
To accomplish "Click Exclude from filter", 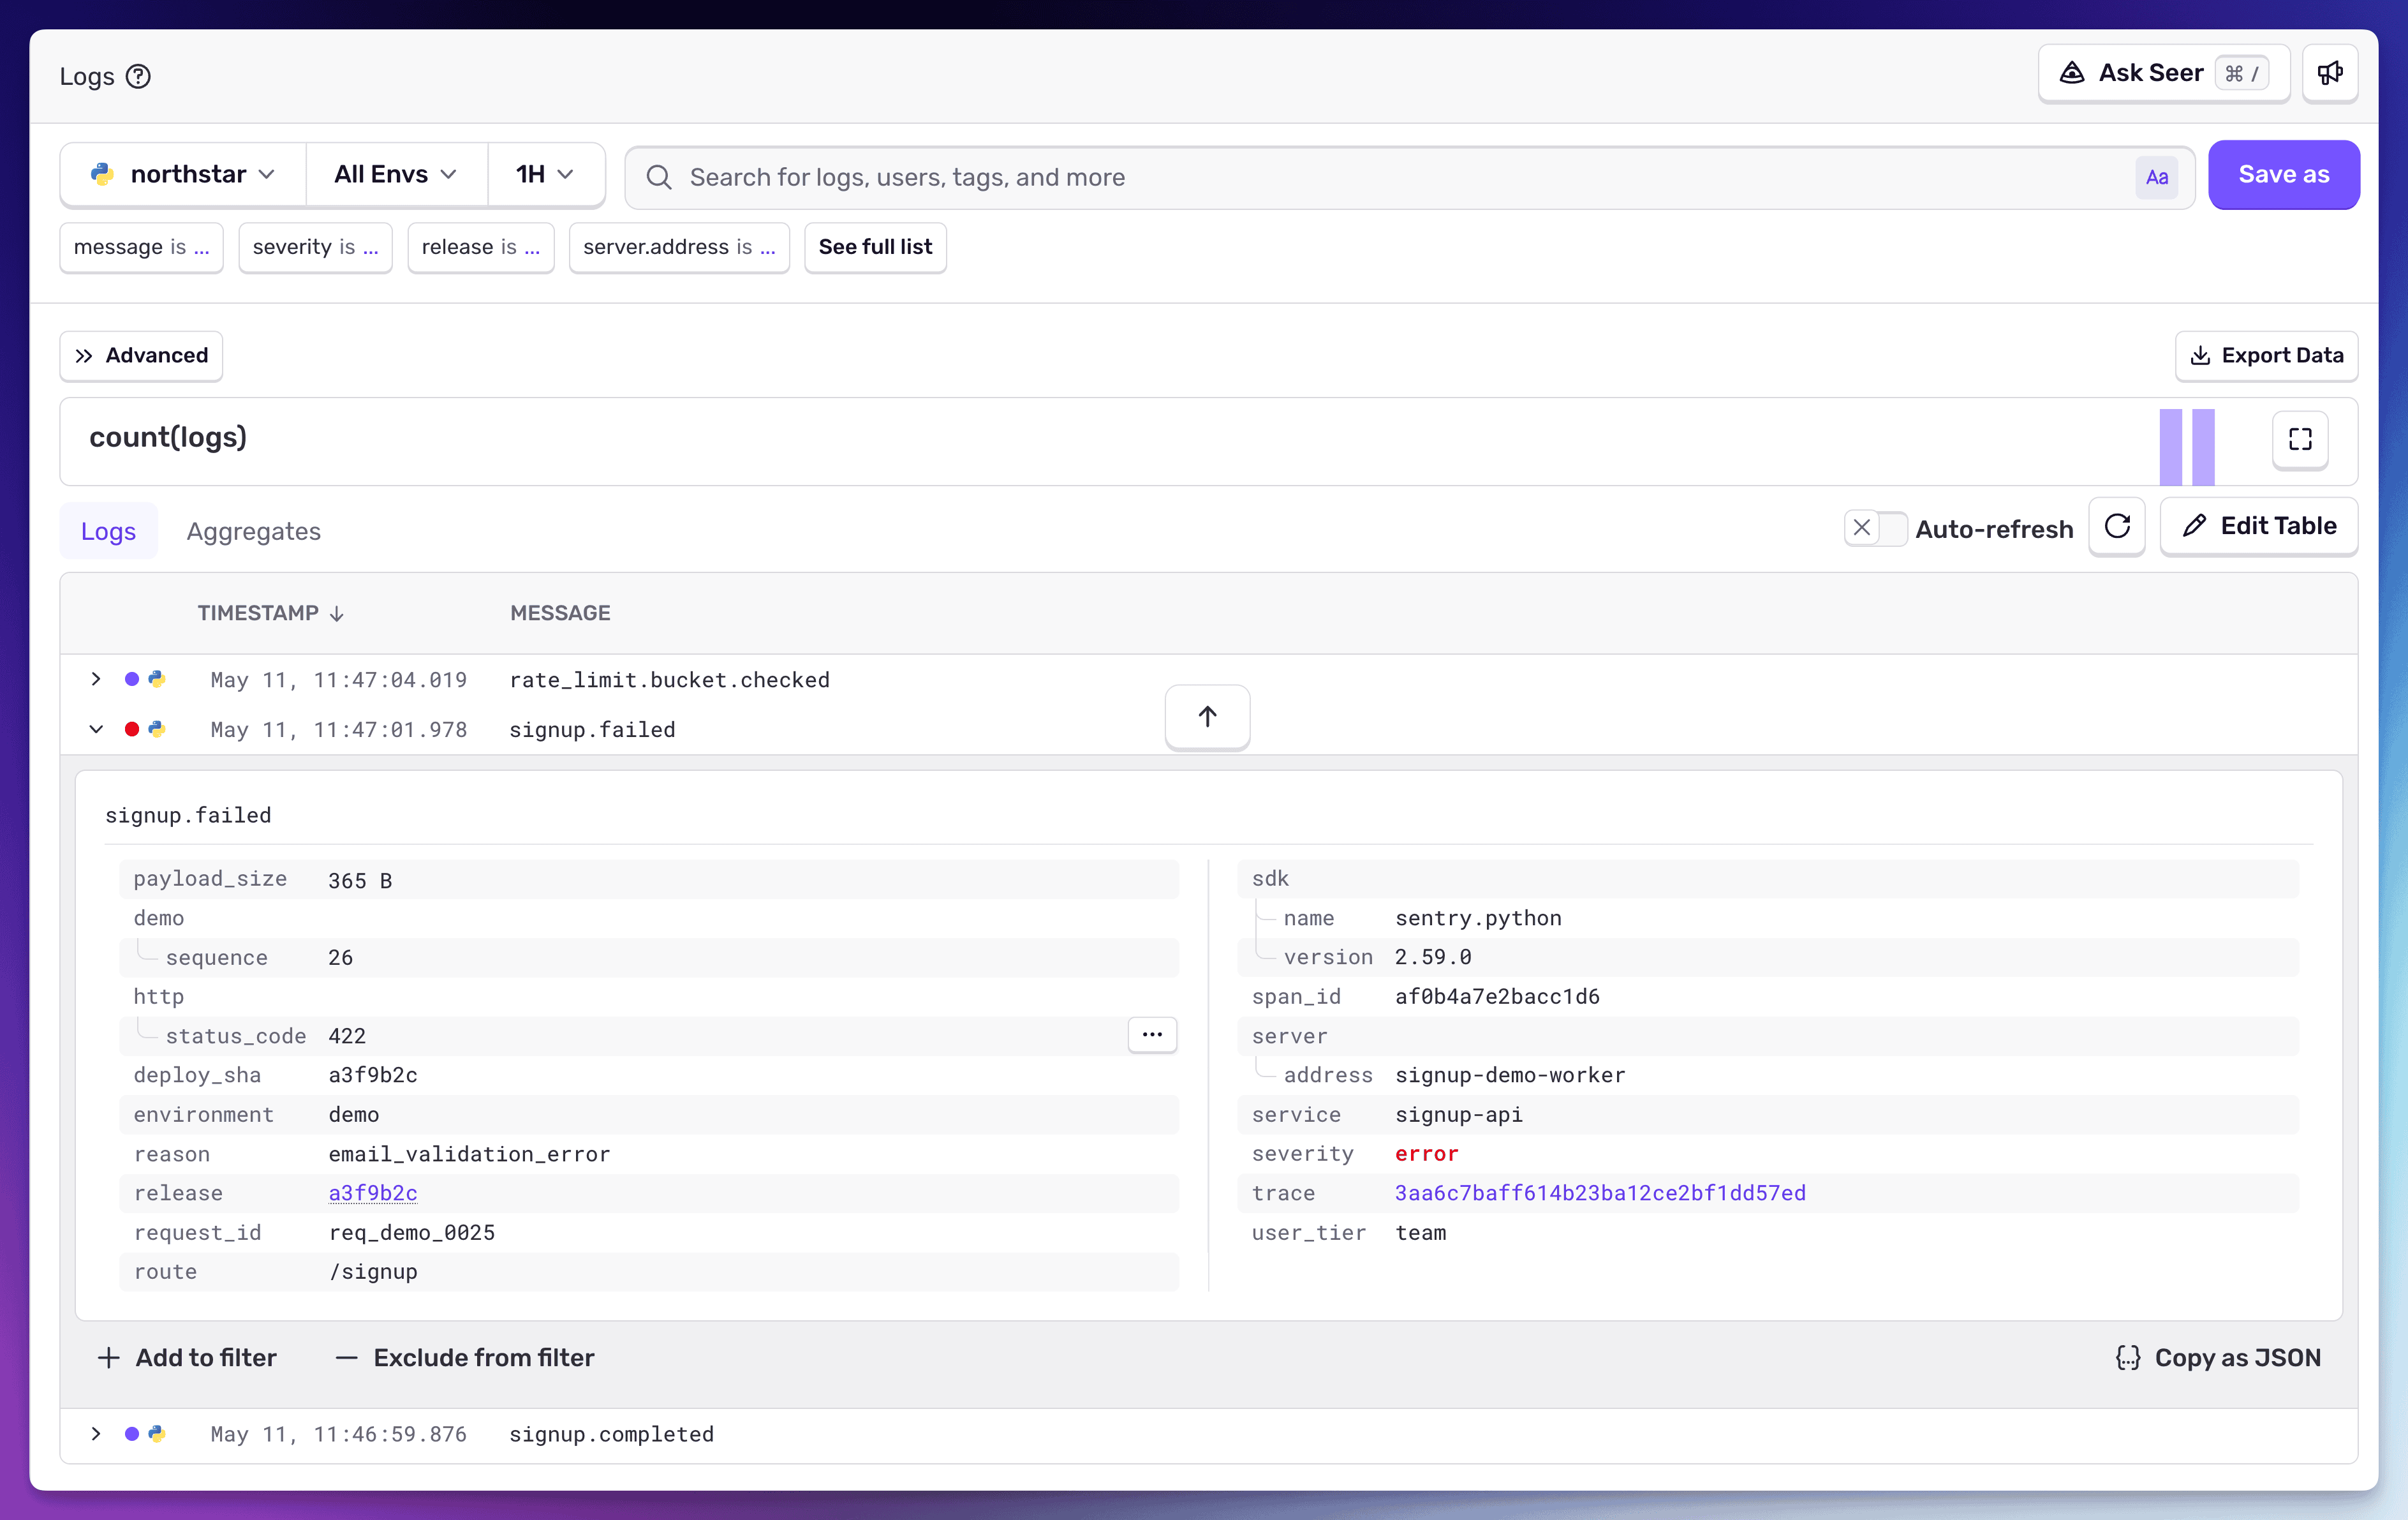I will 464,1358.
